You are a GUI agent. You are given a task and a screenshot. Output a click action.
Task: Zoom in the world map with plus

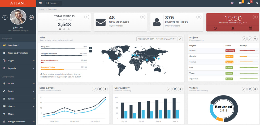90,48
